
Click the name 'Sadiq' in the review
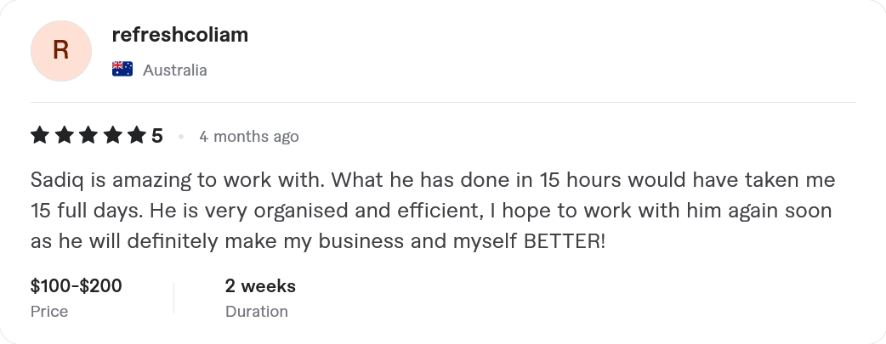pyautogui.click(x=52, y=181)
